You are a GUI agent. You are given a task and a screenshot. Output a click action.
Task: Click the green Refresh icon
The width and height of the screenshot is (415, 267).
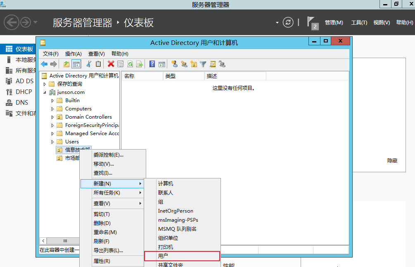point(130,64)
